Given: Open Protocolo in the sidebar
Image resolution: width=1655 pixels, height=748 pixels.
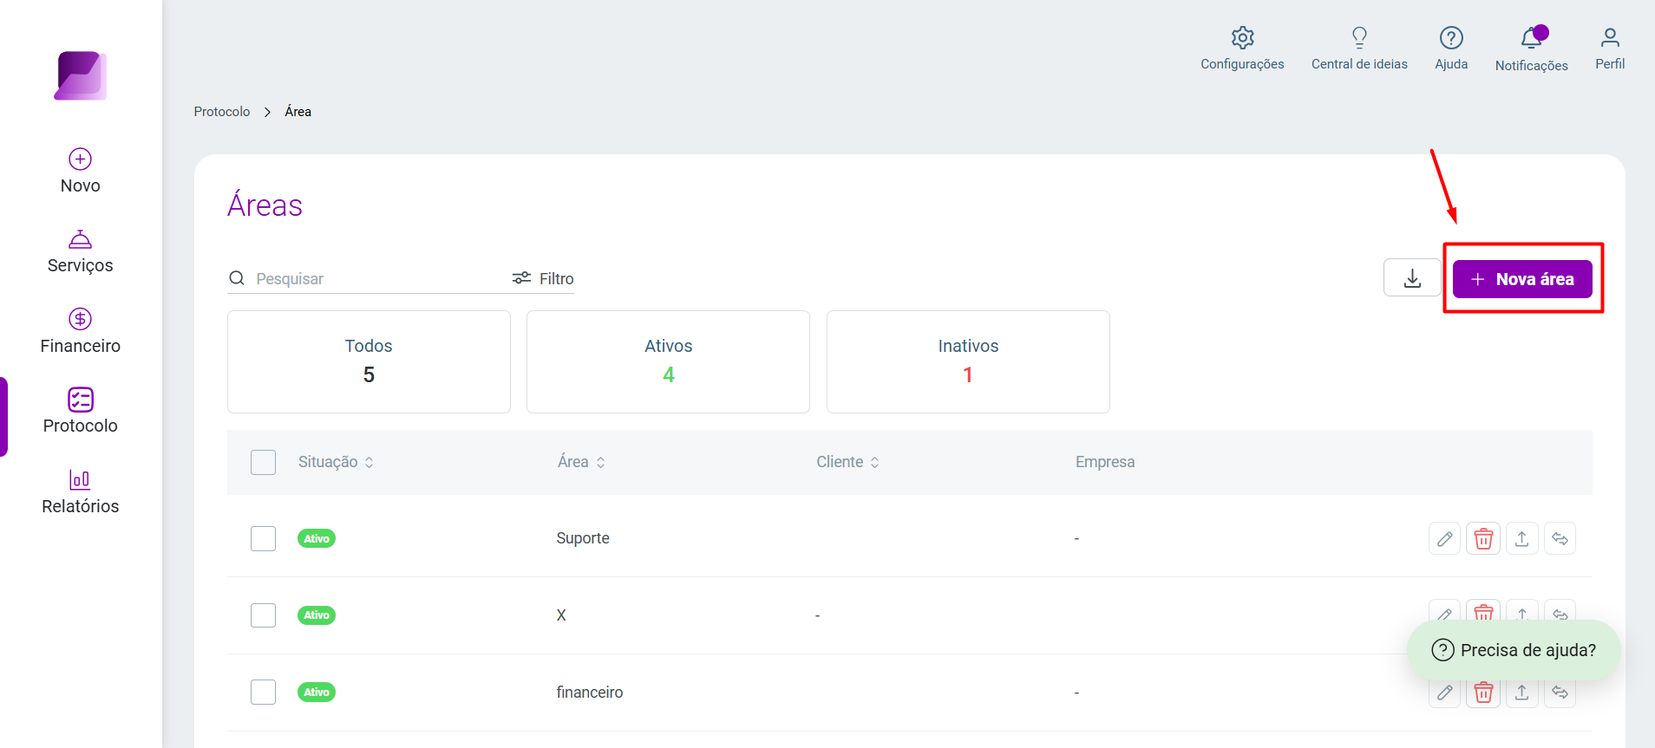Looking at the screenshot, I should [81, 411].
